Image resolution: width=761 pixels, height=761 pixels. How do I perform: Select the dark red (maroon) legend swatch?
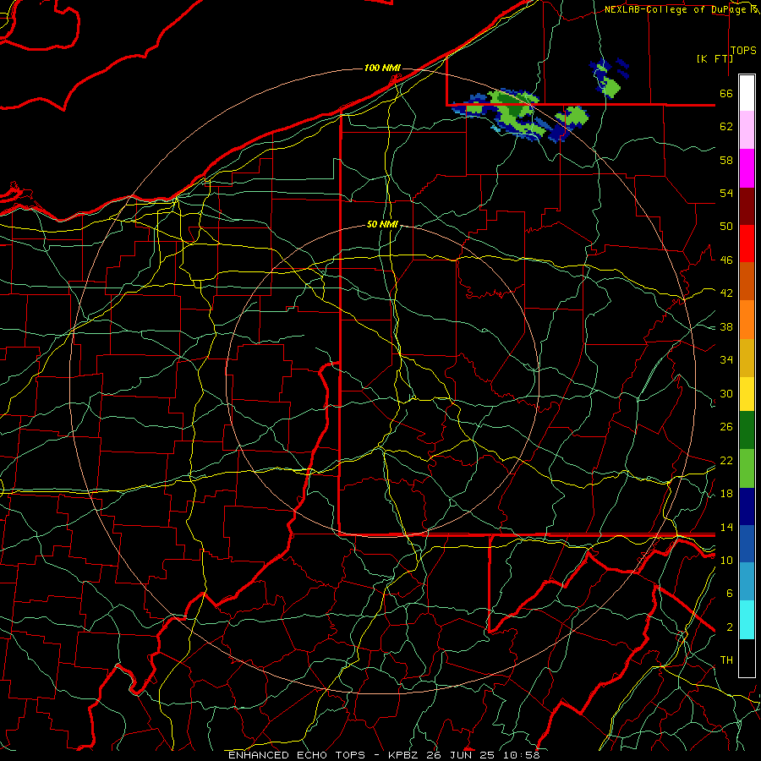(747, 206)
